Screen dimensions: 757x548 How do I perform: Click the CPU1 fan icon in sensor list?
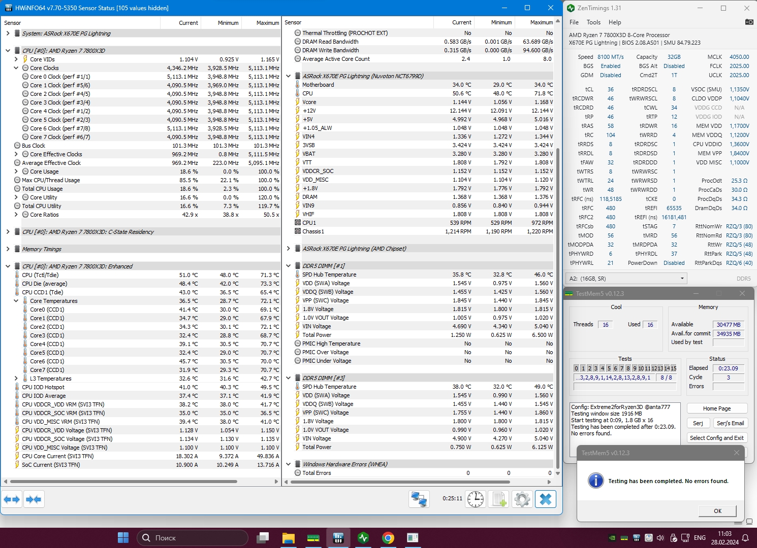[x=298, y=223]
